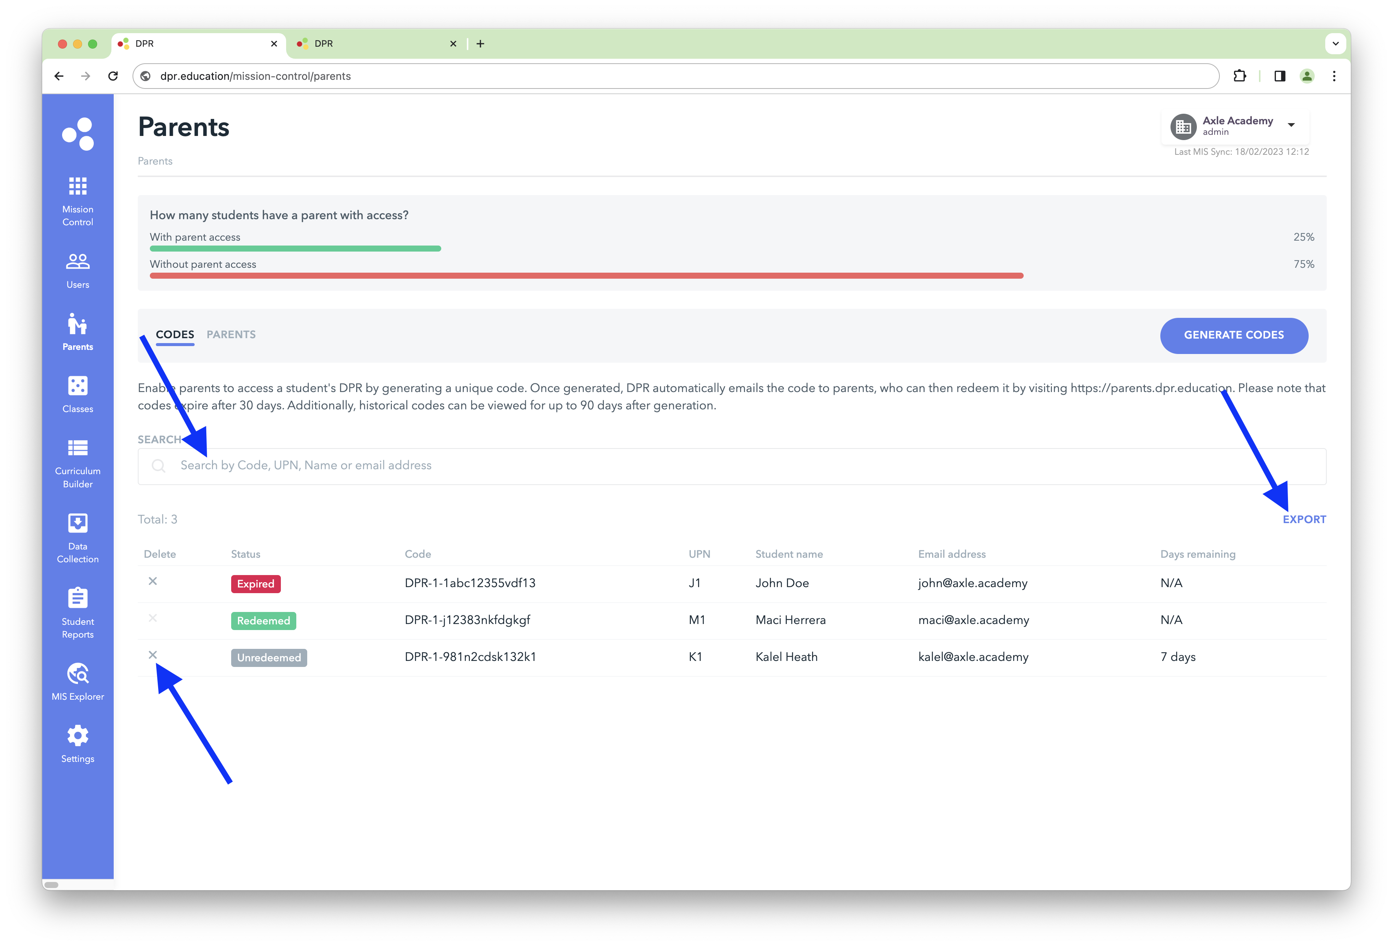This screenshot has width=1393, height=946.
Task: Open the browser tab search chevron
Action: 1335,43
